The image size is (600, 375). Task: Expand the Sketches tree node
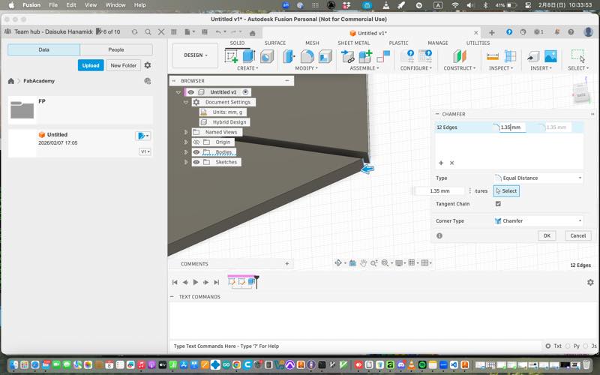pos(186,162)
